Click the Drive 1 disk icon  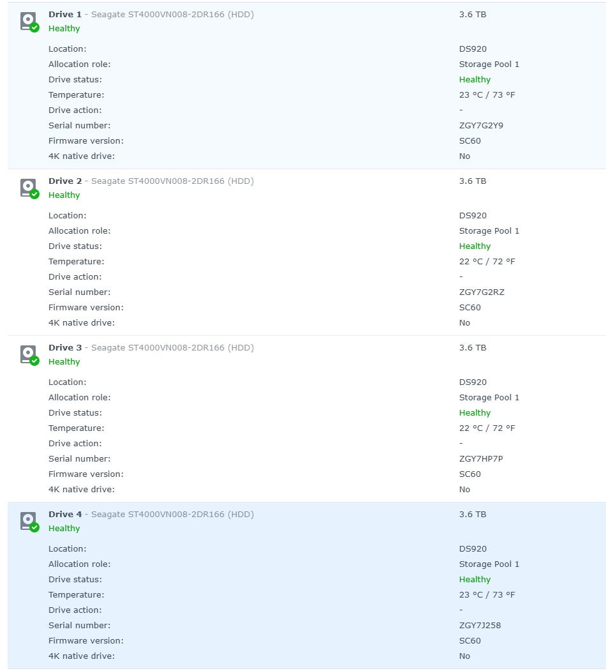[x=28, y=21]
